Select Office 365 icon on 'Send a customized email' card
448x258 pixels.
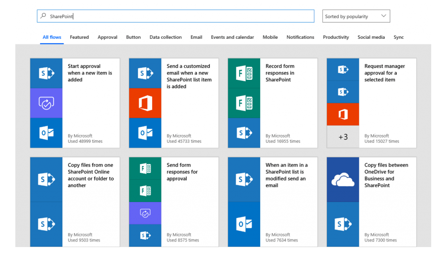[145, 103]
